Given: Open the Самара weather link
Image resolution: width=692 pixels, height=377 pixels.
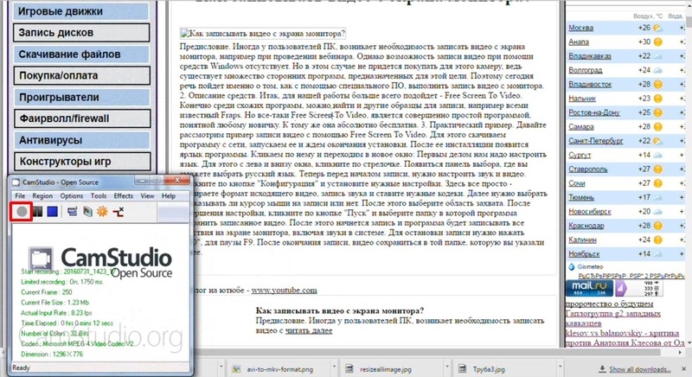Looking at the screenshot, I should 580,126.
